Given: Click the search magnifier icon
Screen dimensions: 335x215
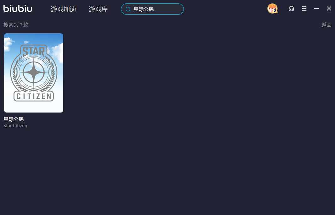Looking at the screenshot, I should 128,9.
